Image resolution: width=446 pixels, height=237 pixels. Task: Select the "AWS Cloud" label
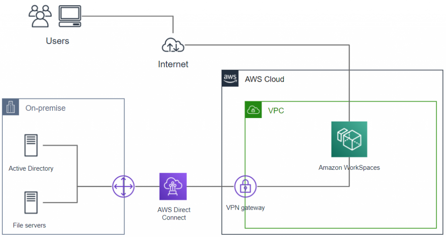[264, 79]
